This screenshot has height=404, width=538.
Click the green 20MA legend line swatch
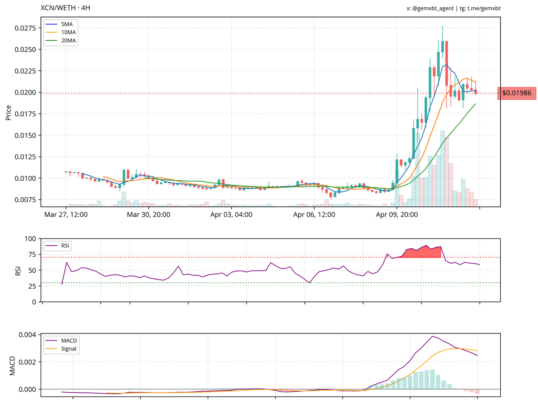click(51, 41)
